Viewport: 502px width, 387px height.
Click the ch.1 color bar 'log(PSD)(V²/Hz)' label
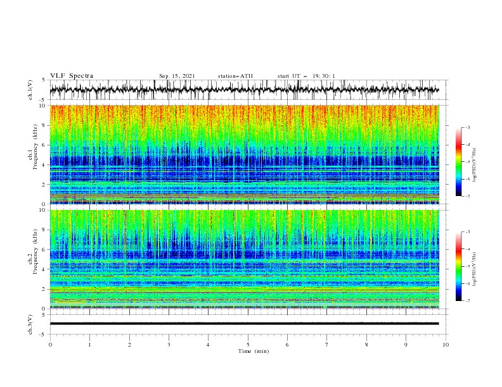coord(474,165)
